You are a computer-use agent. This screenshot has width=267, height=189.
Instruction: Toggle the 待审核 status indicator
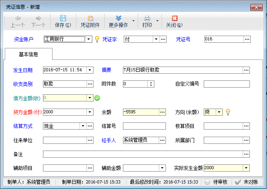216,182
